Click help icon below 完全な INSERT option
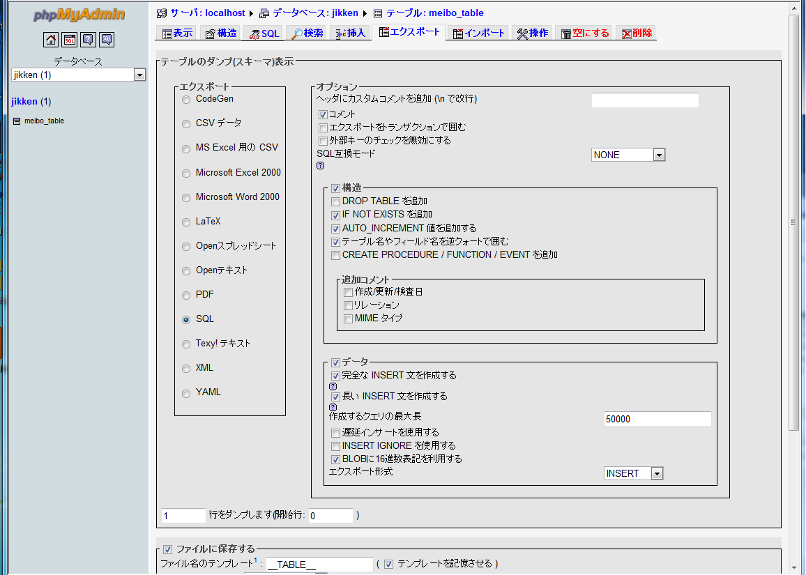The height and width of the screenshot is (575, 806). [333, 386]
